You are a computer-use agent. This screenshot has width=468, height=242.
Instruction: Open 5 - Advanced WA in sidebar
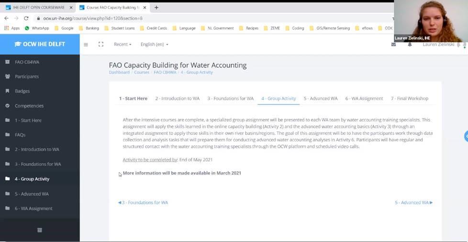[40, 194]
